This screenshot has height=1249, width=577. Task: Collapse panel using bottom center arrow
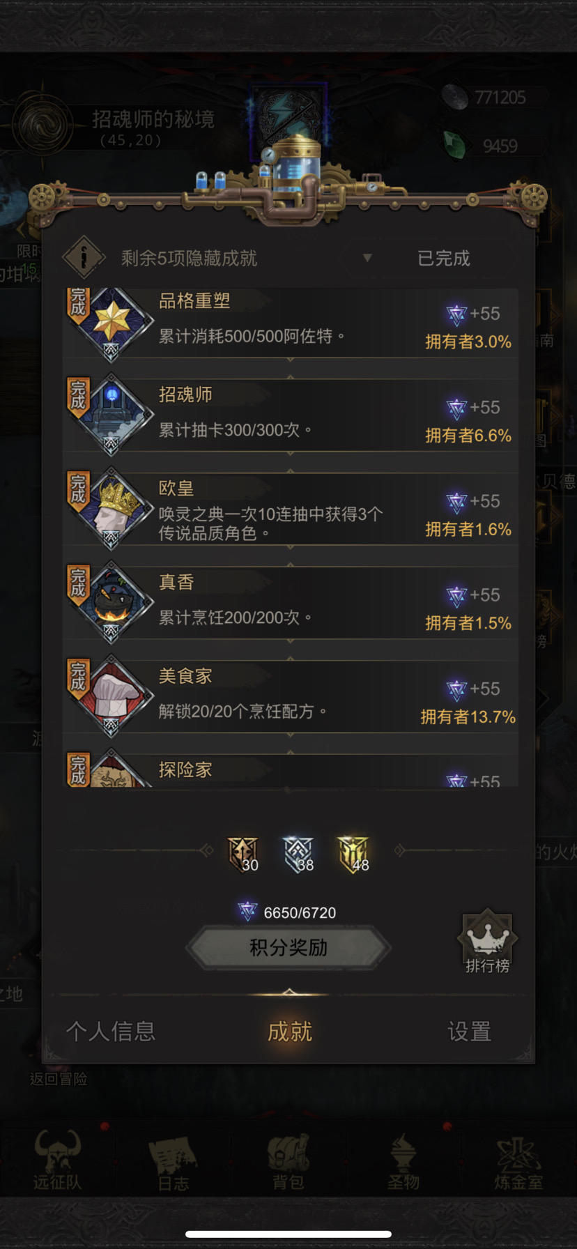click(x=289, y=993)
